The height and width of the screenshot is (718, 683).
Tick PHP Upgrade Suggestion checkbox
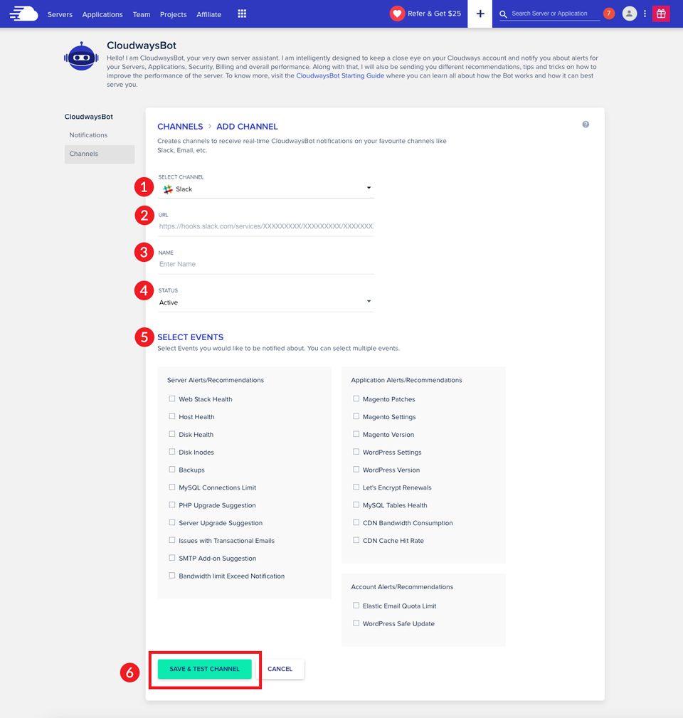click(172, 505)
